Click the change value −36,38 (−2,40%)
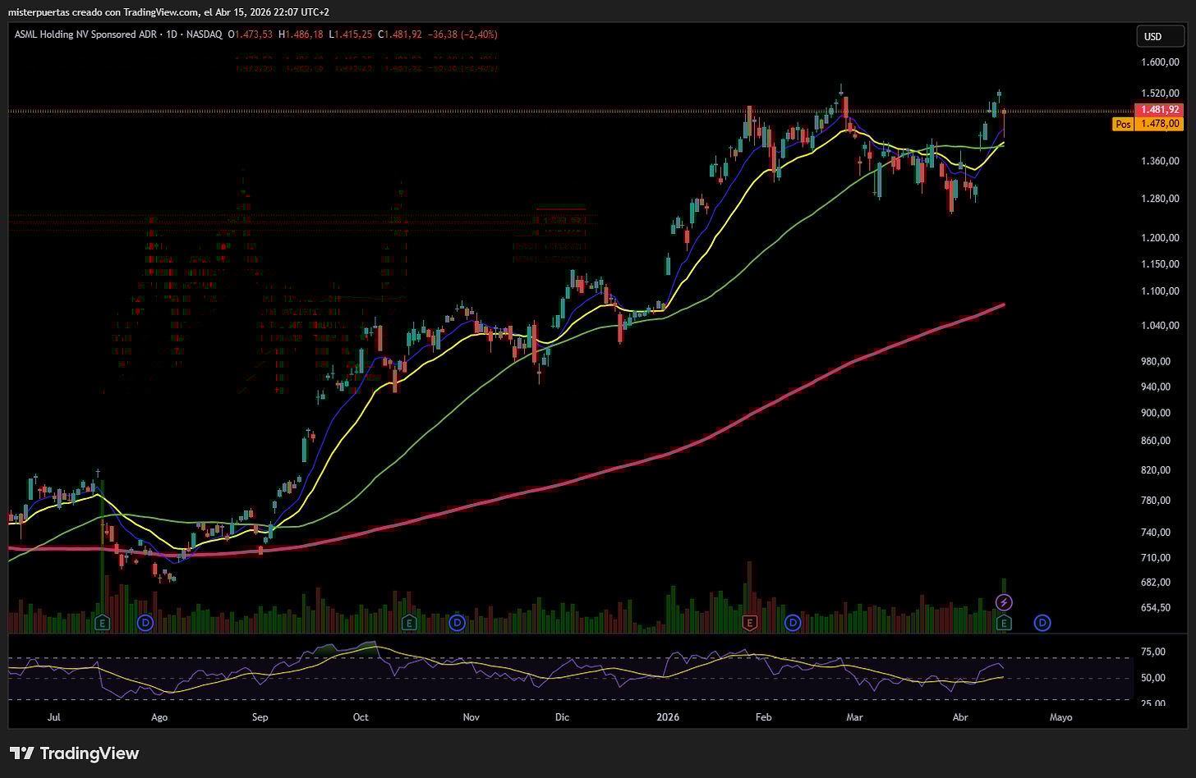1196x778 pixels. (x=462, y=34)
